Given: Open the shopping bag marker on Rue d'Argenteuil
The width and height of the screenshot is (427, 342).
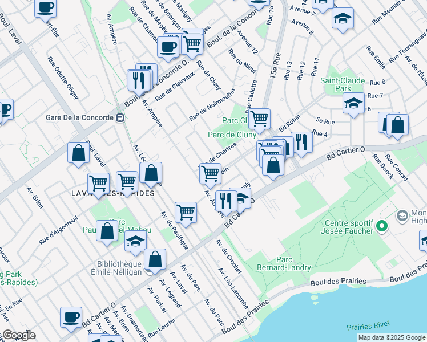Looking at the screenshot, I should pyautogui.click(x=107, y=233).
